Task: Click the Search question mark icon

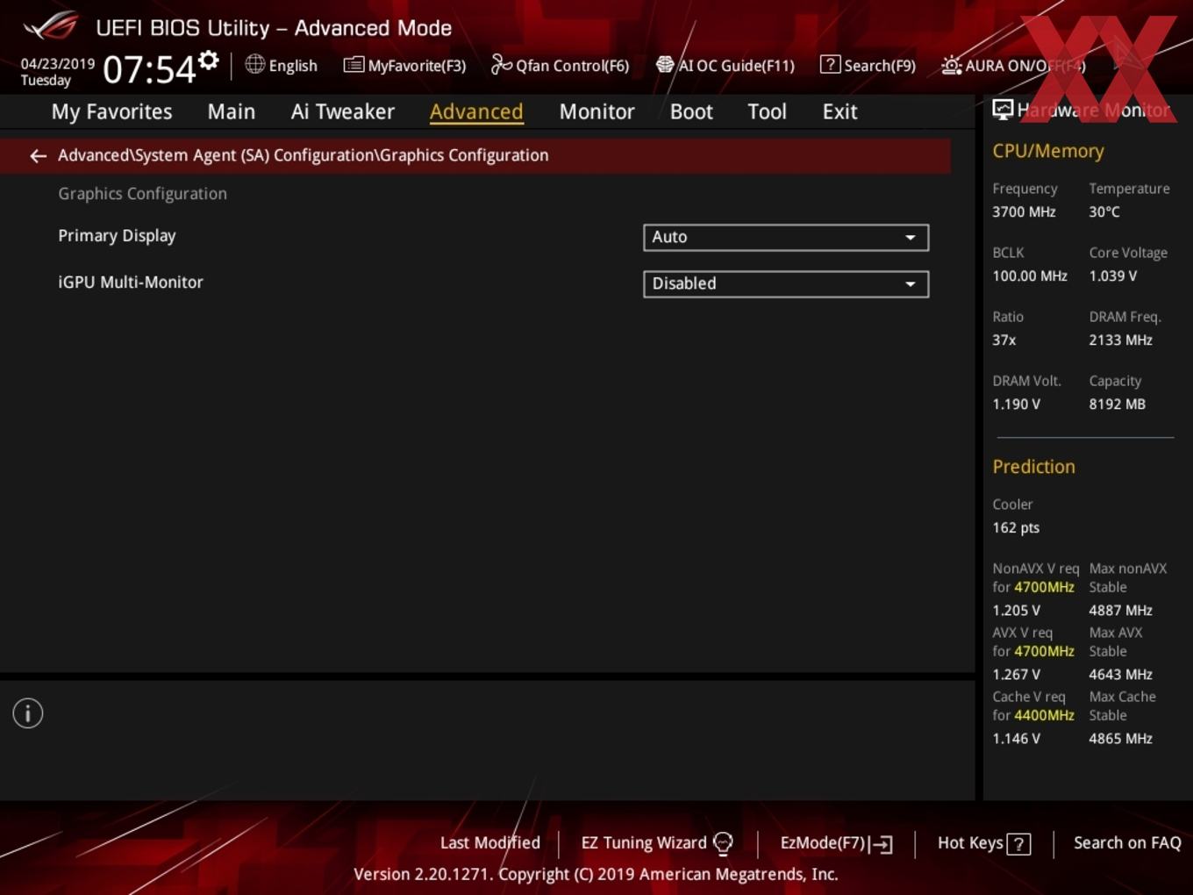Action: tap(830, 64)
